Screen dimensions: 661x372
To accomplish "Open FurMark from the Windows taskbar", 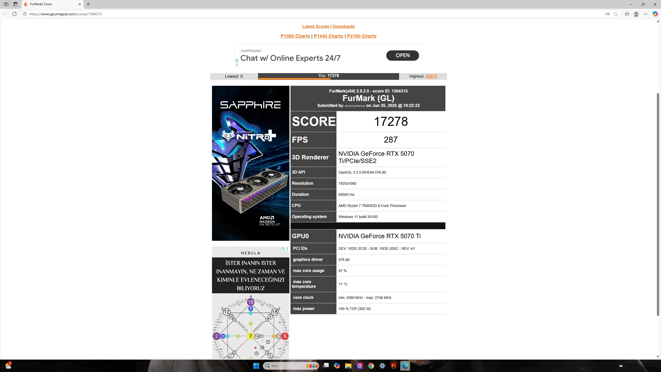I will tap(394, 366).
